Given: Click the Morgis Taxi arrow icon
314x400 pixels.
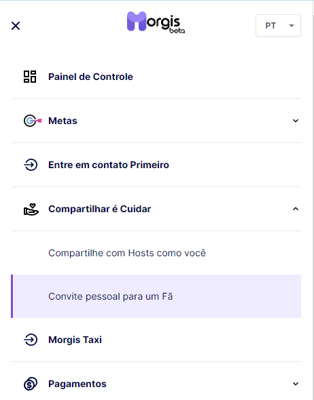Looking at the screenshot, I should point(31,340).
